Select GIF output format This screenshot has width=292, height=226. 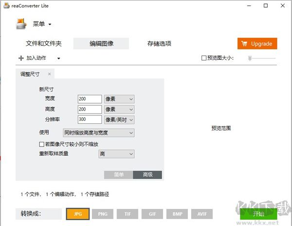click(152, 213)
